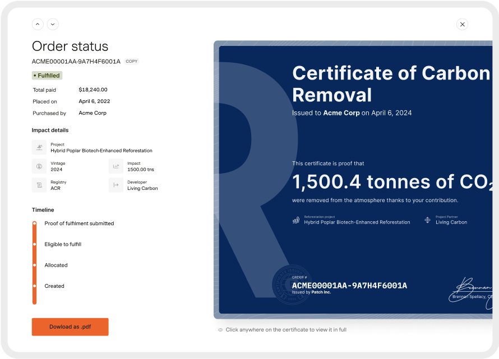499x359 pixels.
Task: Click the impact value 1500.00 tns
Action: pyautogui.click(x=141, y=170)
